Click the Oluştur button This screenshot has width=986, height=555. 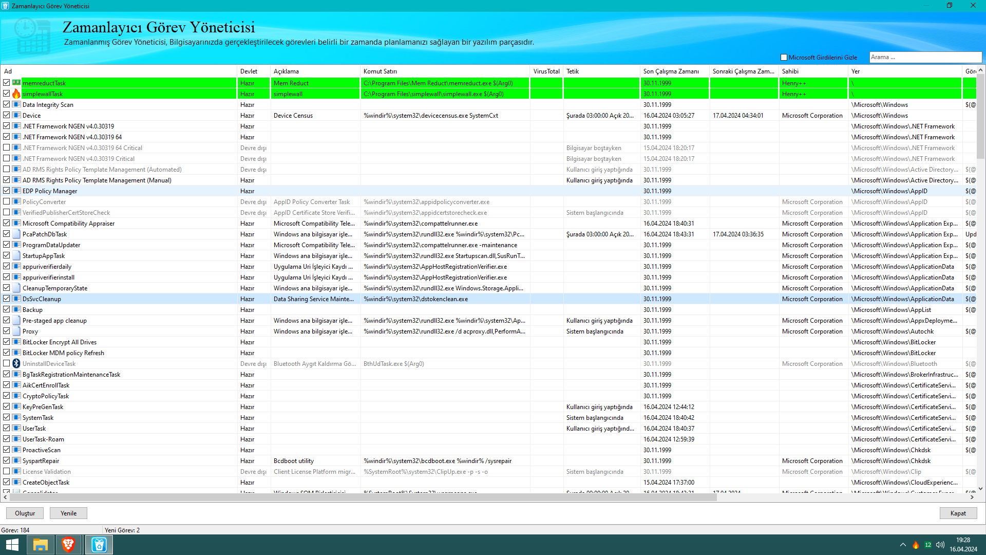point(25,513)
